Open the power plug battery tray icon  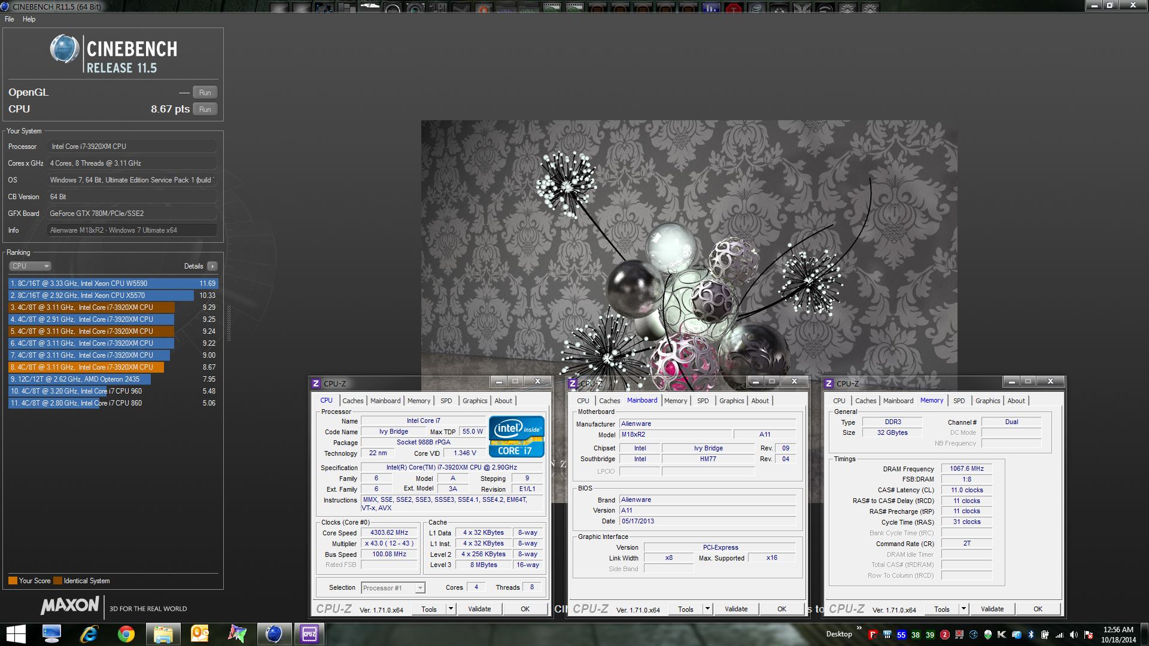click(1045, 635)
